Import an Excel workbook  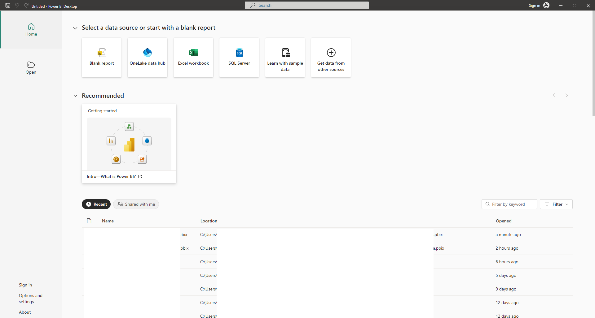193,57
